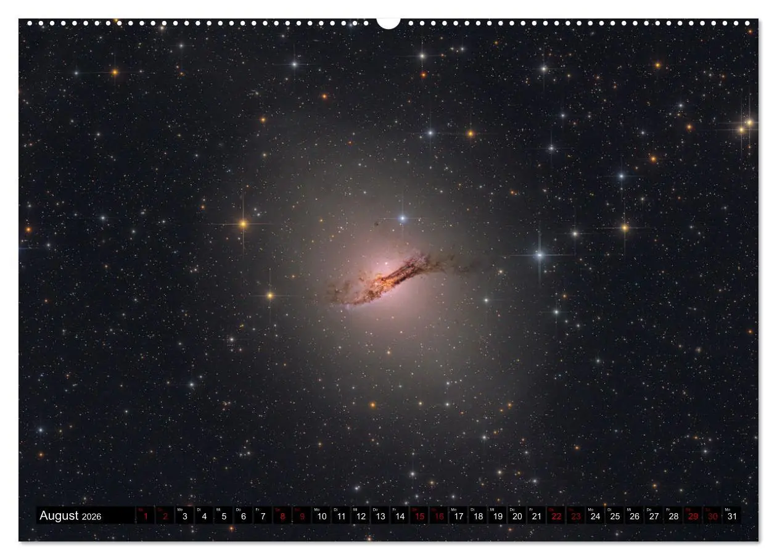Select day 18 in the calendar strip
The width and height of the screenshot is (777, 560).
[478, 516]
